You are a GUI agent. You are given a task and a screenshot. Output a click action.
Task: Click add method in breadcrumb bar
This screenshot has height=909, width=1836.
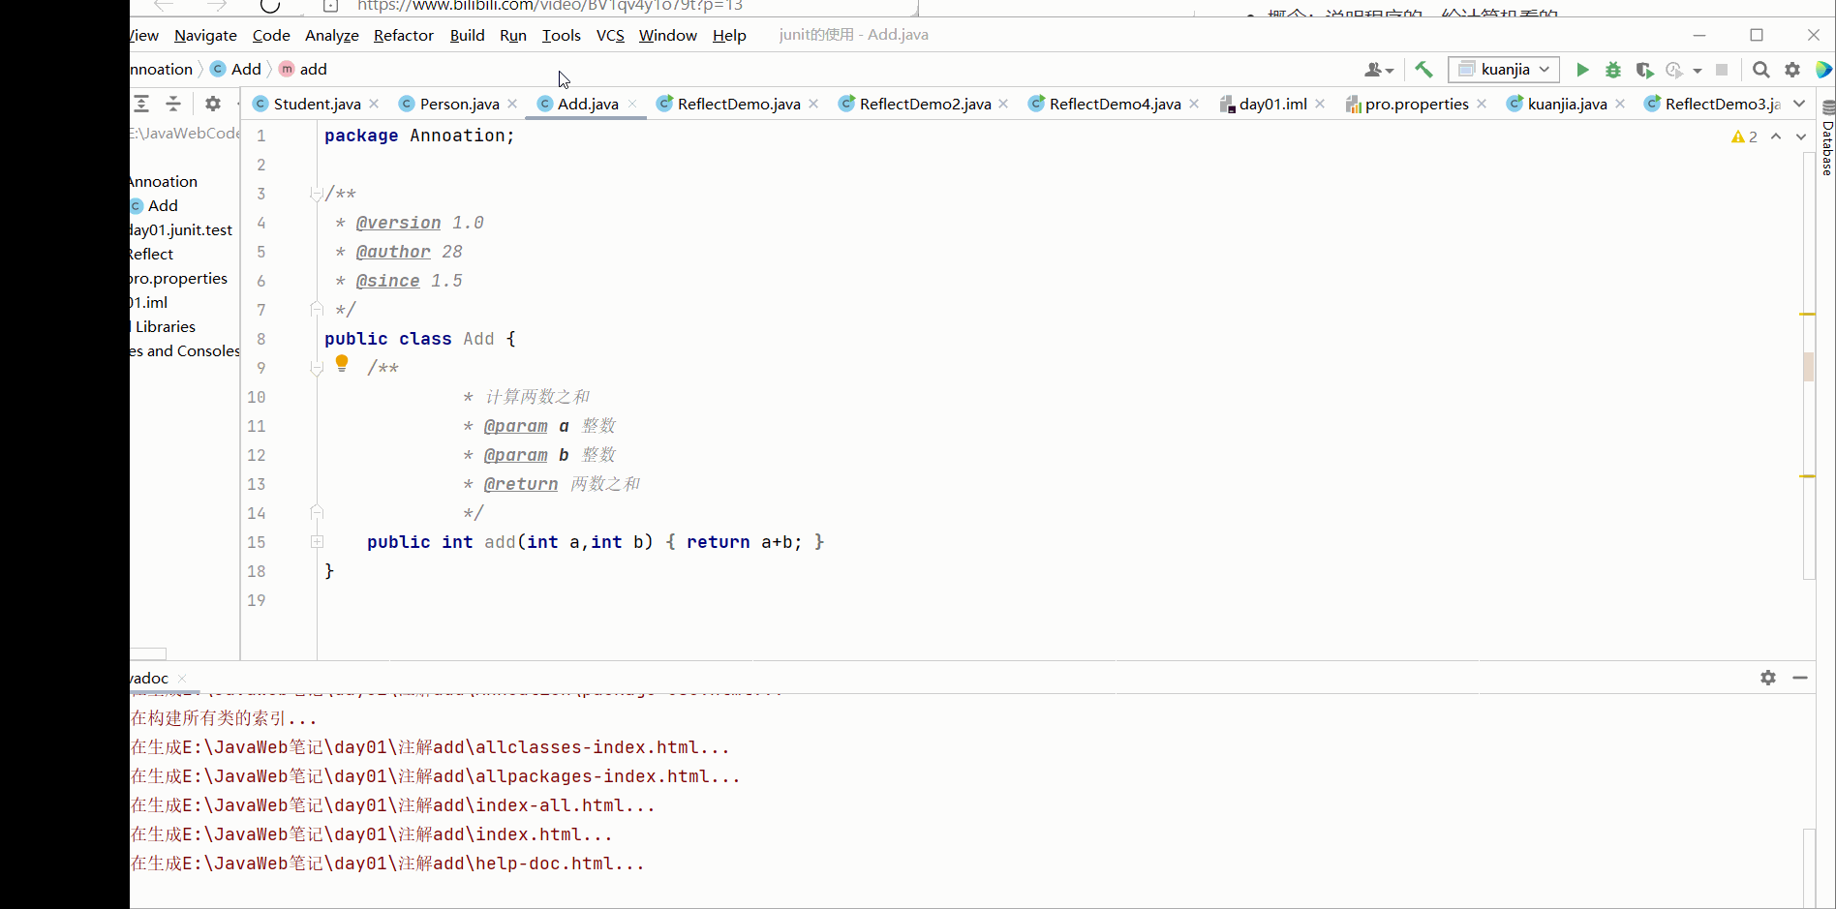coord(303,69)
